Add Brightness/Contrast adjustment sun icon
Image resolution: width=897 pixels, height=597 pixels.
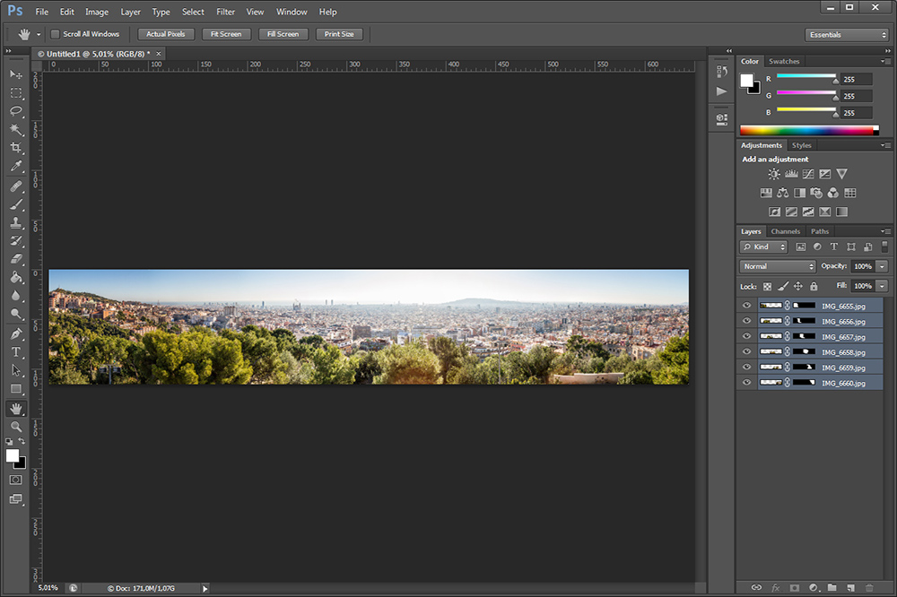(773, 174)
